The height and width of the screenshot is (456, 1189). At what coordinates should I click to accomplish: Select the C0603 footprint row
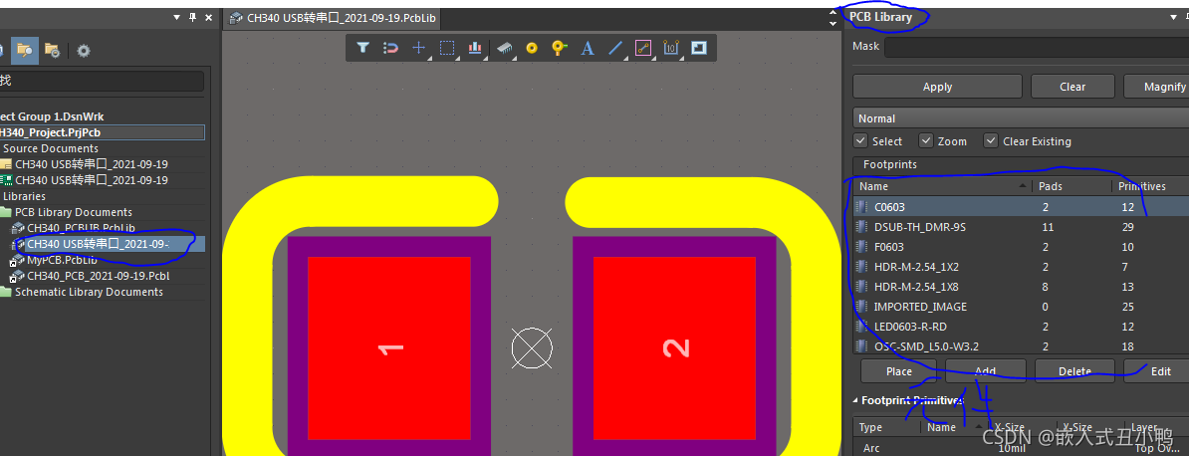point(1021,206)
